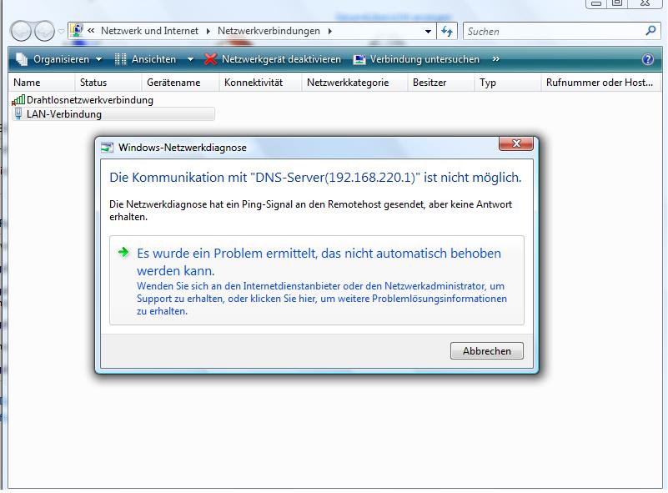The image size is (668, 493).
Task: Click the Windows-Netzwerkdiagnose title icon
Action: [x=107, y=148]
